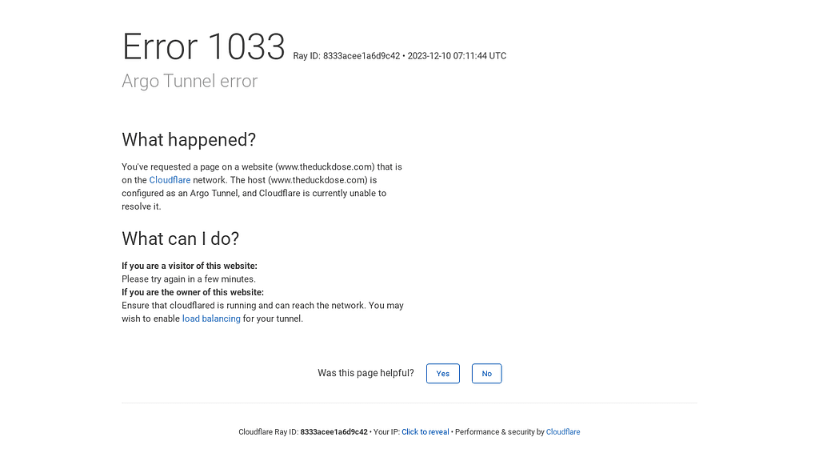This screenshot has height=461, width=819.
Task: Click 'If you are a visitor of this website' text
Action: click(190, 266)
